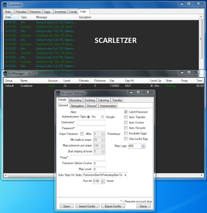Screen dimensions: 207x213
Task: Open the Stats tab in Scarletzer window
Action: click(8, 12)
